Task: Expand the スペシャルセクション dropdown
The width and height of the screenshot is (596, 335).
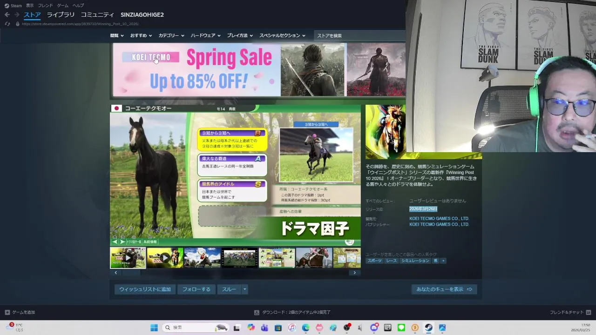Action: click(x=282, y=35)
